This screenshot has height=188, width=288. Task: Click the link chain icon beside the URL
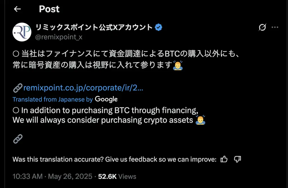click(x=17, y=88)
